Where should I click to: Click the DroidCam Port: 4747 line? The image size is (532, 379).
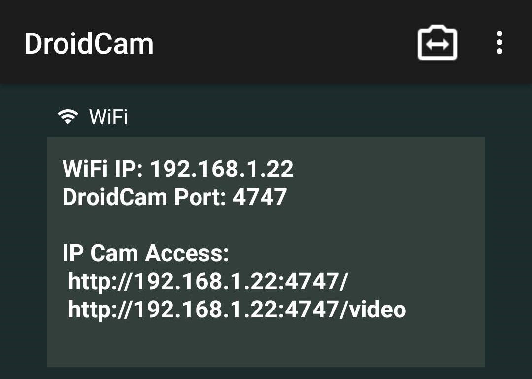[x=174, y=197]
